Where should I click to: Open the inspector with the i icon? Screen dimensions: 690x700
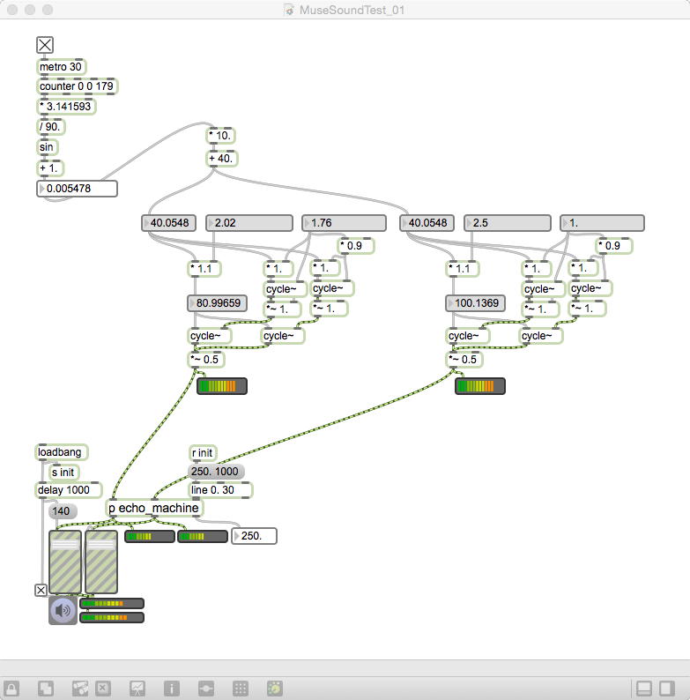tap(172, 688)
